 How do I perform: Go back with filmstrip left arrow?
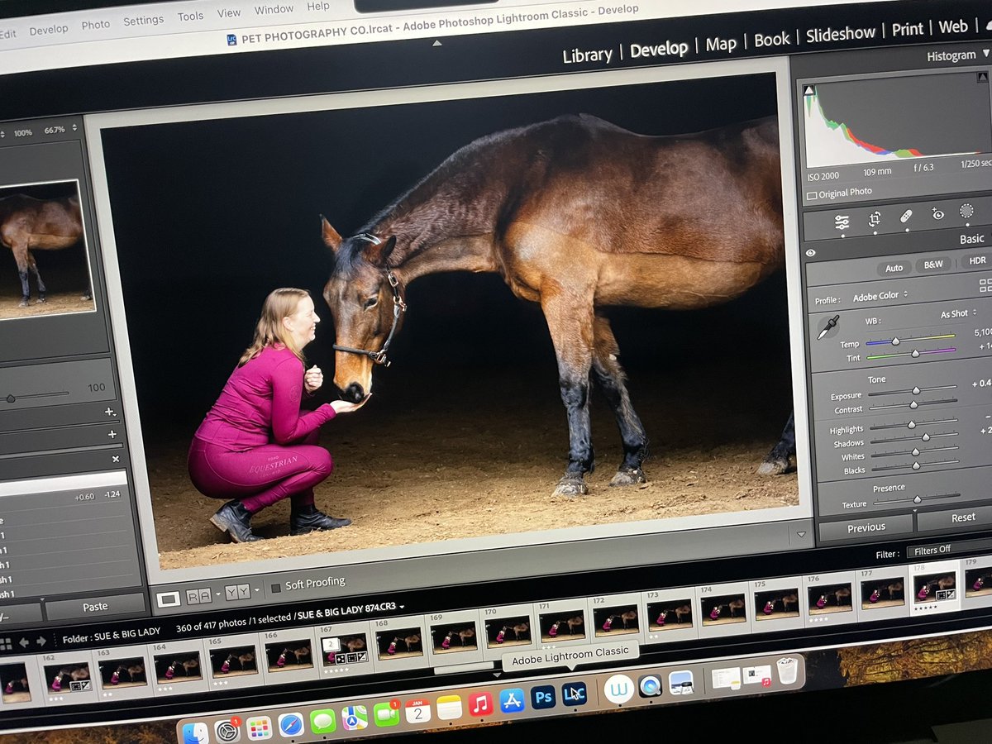23,642
